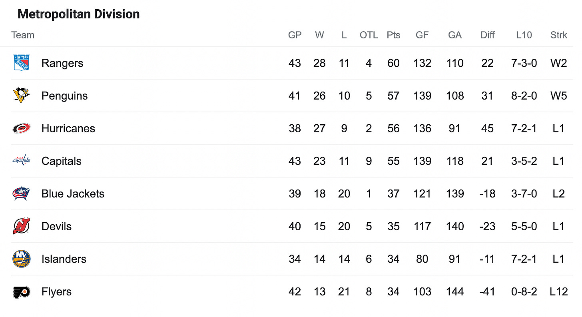Screen dimensions: 582x317
Task: Click the Washington Capitals logo
Action: pyautogui.click(x=22, y=161)
